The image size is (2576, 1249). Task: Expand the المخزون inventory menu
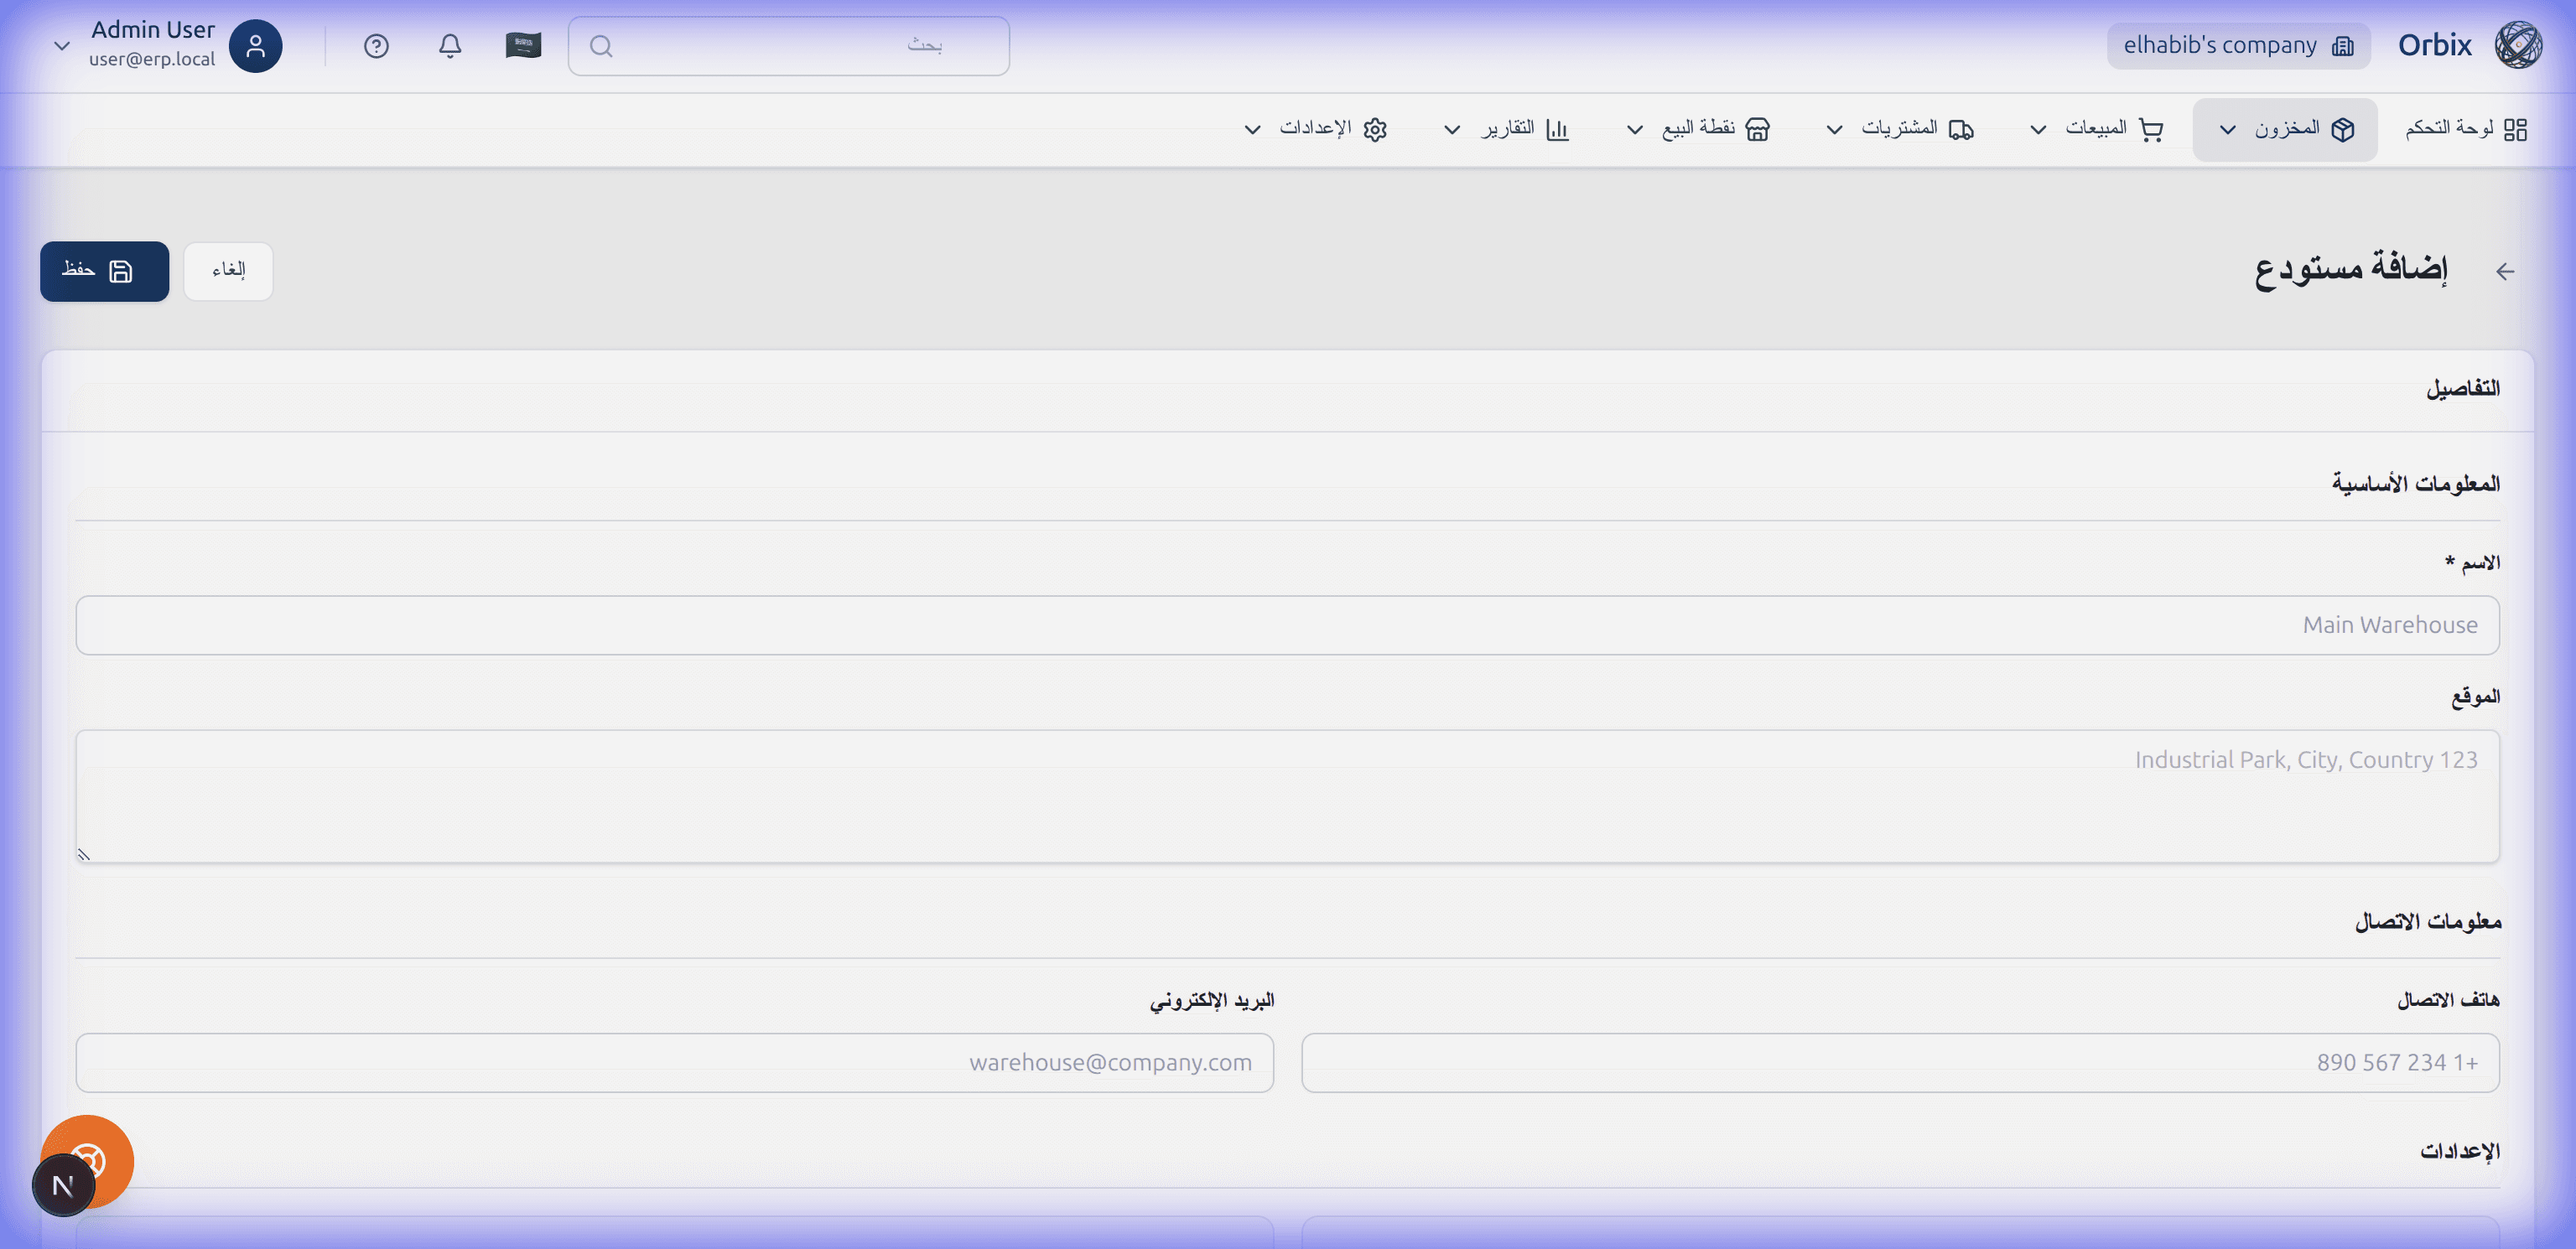(x=2284, y=129)
